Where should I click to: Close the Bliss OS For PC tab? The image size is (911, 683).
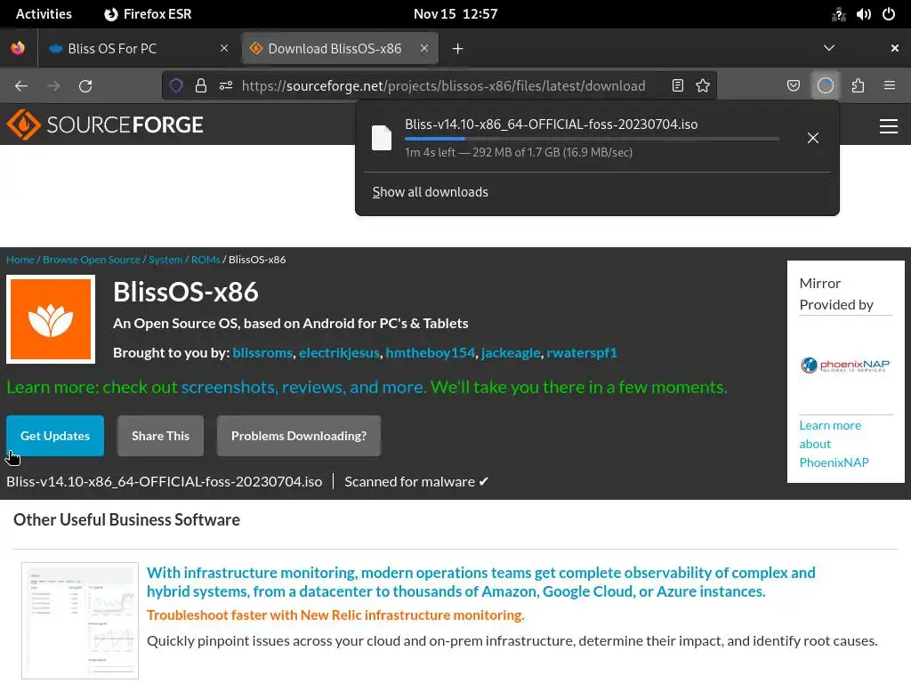click(224, 48)
